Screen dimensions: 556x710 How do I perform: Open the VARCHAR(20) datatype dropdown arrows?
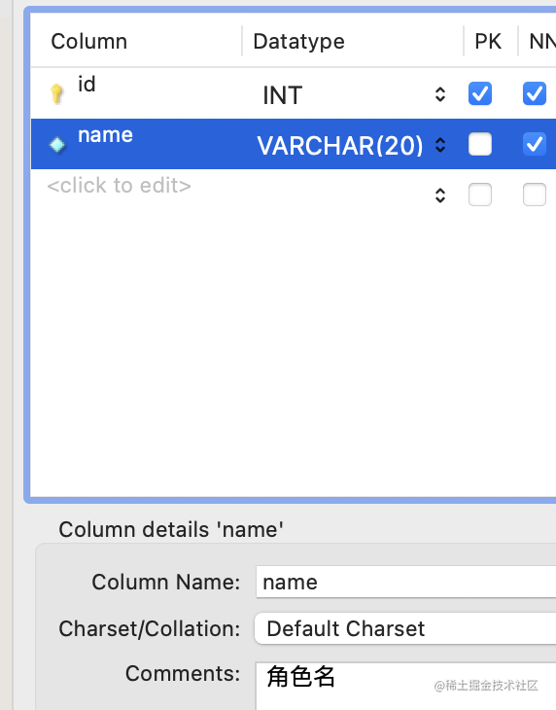tap(440, 145)
